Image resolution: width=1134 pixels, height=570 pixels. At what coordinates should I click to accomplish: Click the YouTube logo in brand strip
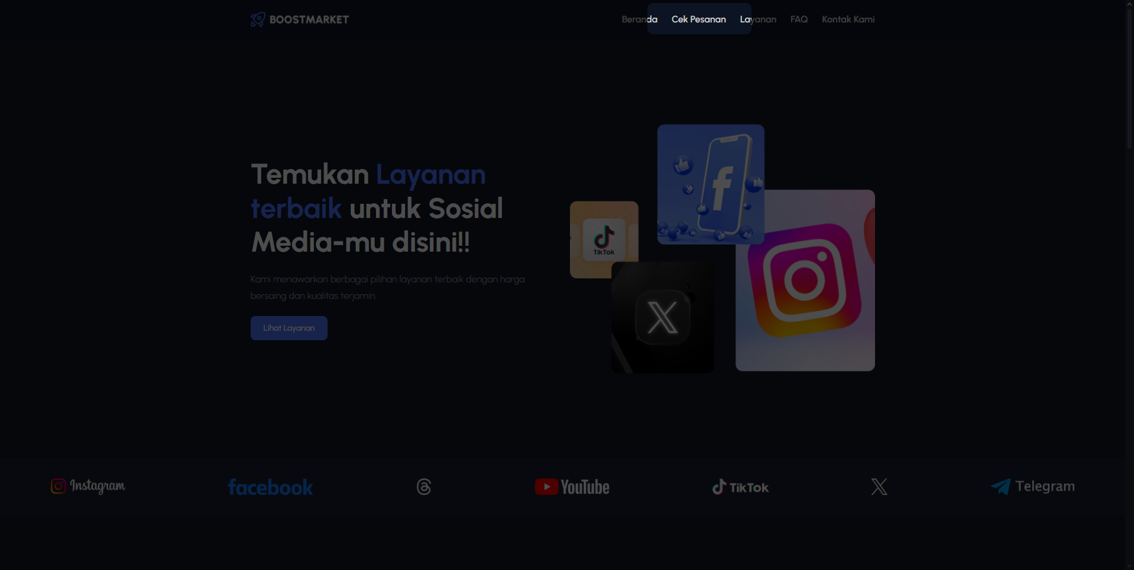(572, 487)
